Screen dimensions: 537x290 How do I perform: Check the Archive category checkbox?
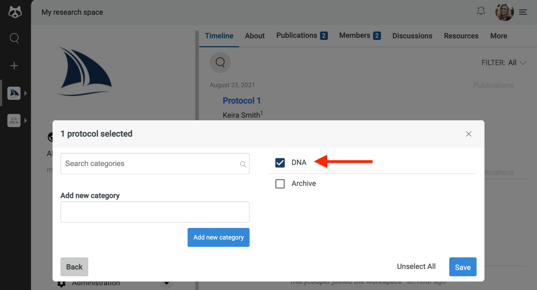point(280,184)
